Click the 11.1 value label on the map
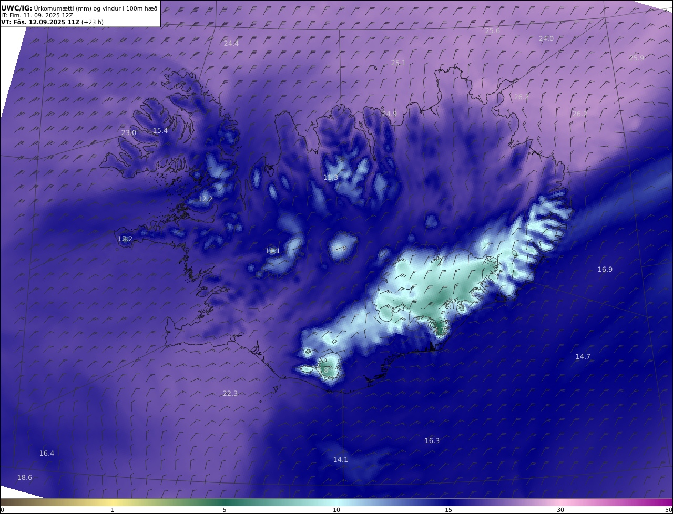This screenshot has width=673, height=514. (273, 251)
